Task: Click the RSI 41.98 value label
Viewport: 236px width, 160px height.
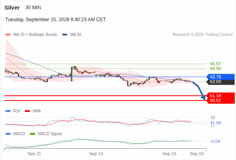Action: [215, 123]
